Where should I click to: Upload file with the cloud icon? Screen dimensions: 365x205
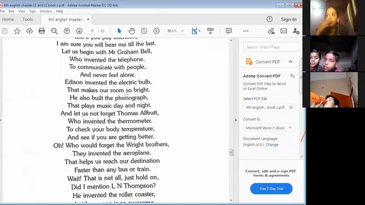[x=29, y=31]
